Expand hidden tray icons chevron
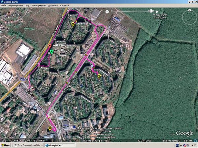The image size is (198, 148). tap(181, 145)
